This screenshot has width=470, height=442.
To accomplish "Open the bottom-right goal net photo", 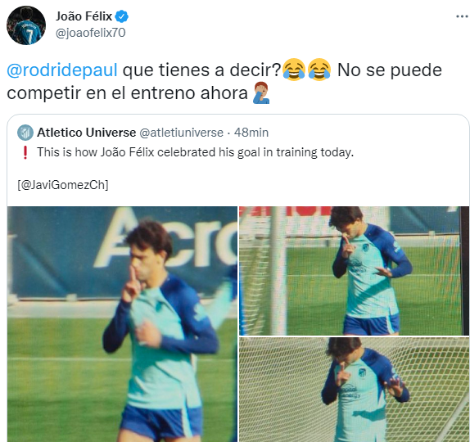I will (x=354, y=390).
